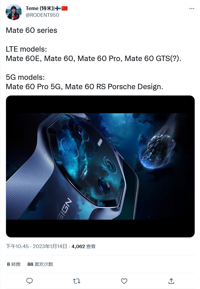
Task: Visit the @RODENT950 handle link
Action: click(42, 15)
